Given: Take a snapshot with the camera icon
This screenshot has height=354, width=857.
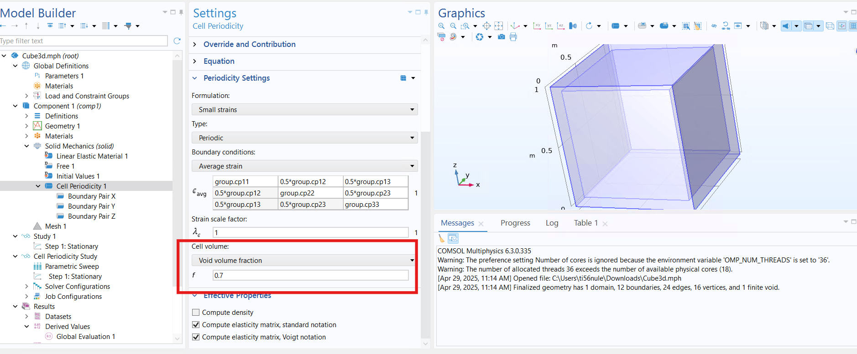Looking at the screenshot, I should (x=502, y=37).
